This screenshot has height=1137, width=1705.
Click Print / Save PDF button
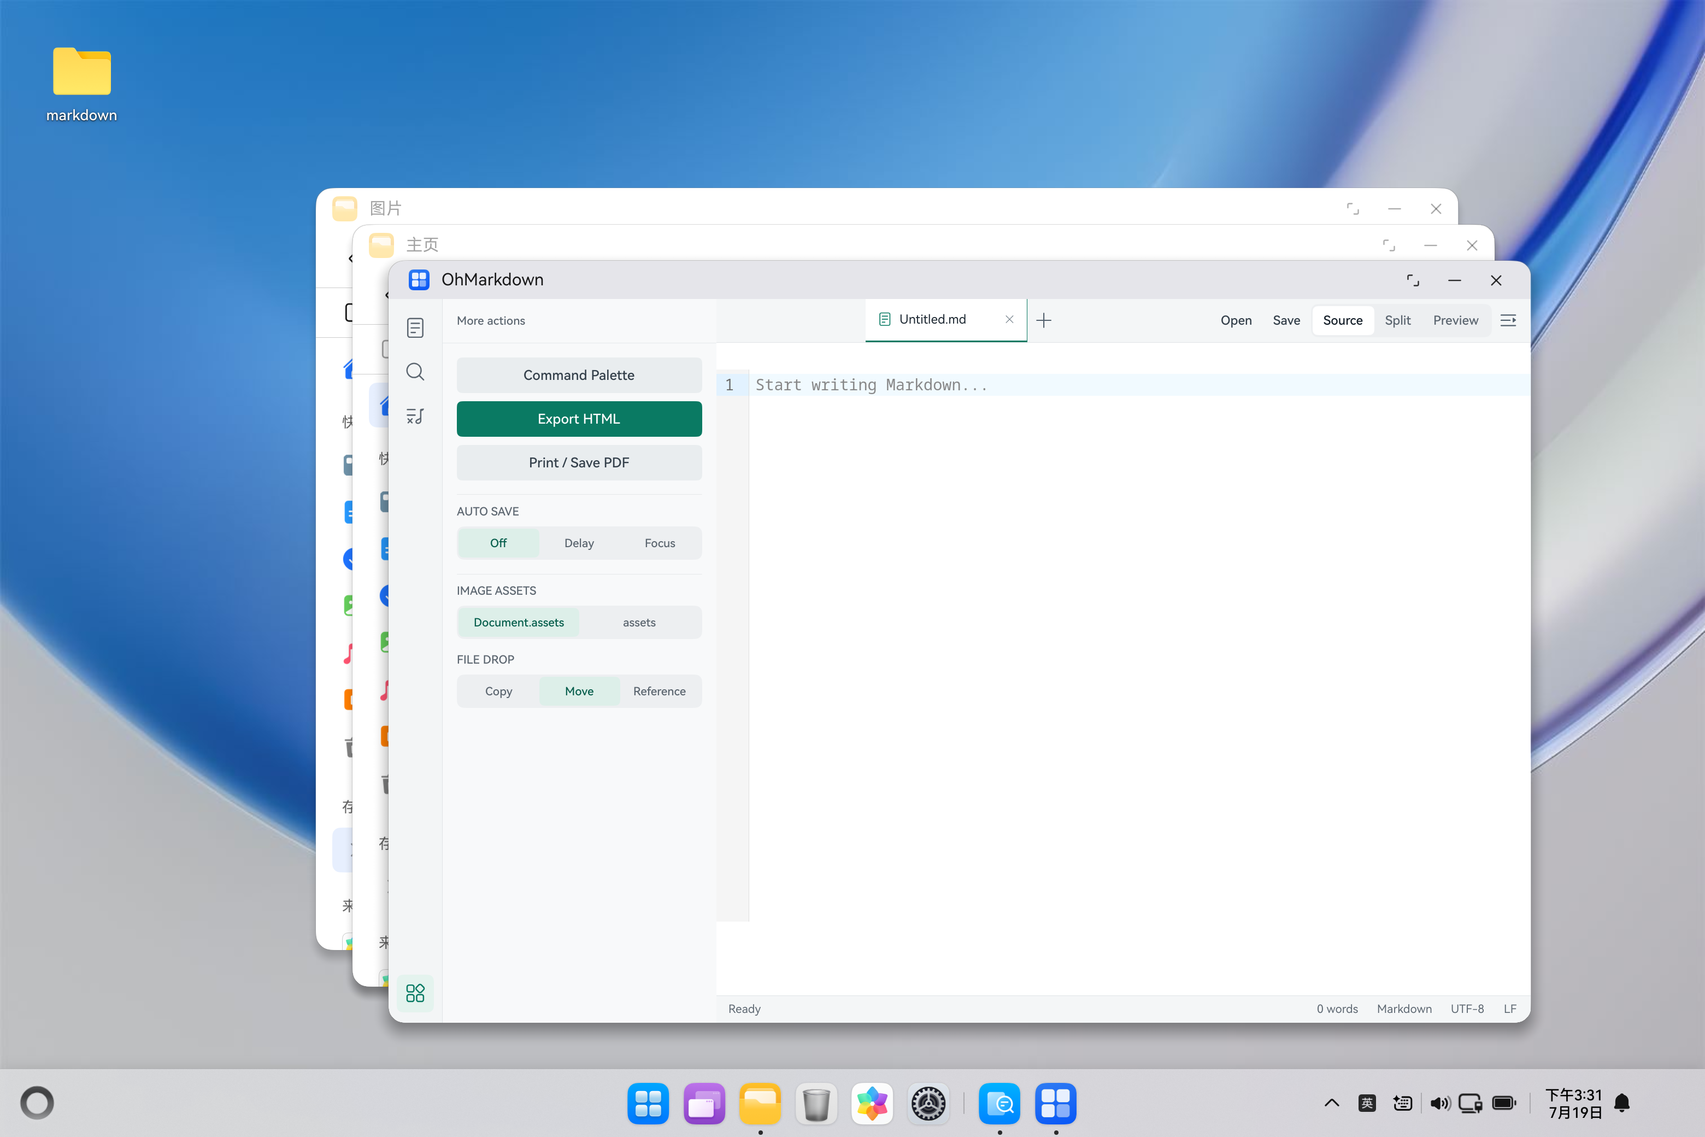tap(579, 462)
